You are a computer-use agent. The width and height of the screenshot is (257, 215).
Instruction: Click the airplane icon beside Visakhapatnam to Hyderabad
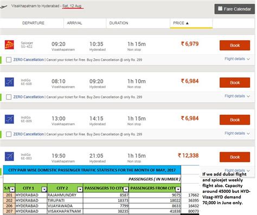point(4,6)
